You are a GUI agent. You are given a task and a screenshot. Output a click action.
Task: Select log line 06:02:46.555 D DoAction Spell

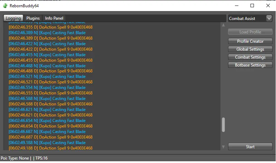pos(50,93)
